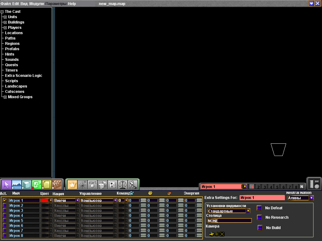Open the Help menu
Screen dimensions: 322x241
tap(72, 4)
